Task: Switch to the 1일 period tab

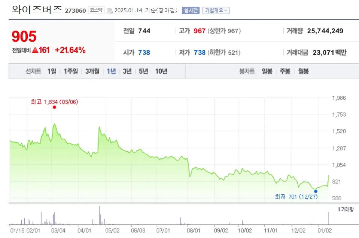Action: pyautogui.click(x=51, y=71)
